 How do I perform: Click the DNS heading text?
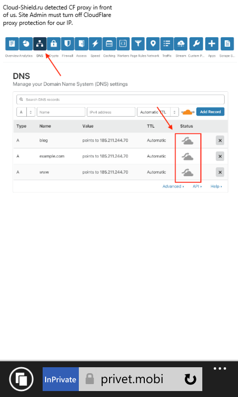point(21,76)
